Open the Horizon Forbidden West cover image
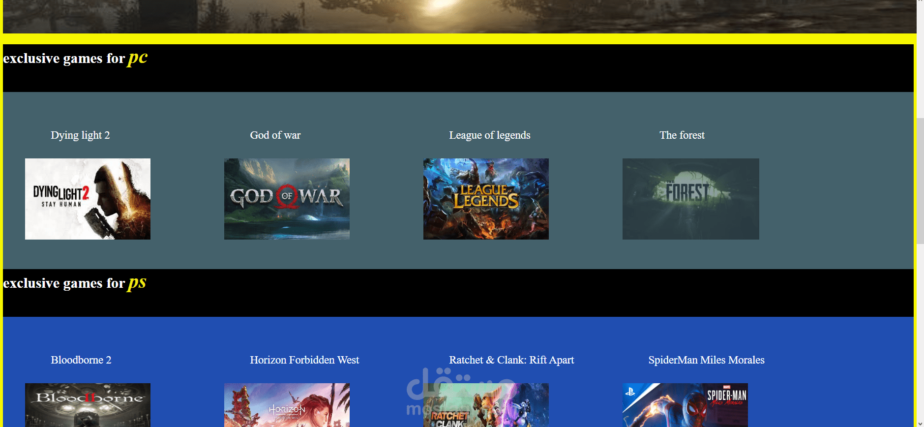Screen dimensions: 924x427 tap(287, 405)
